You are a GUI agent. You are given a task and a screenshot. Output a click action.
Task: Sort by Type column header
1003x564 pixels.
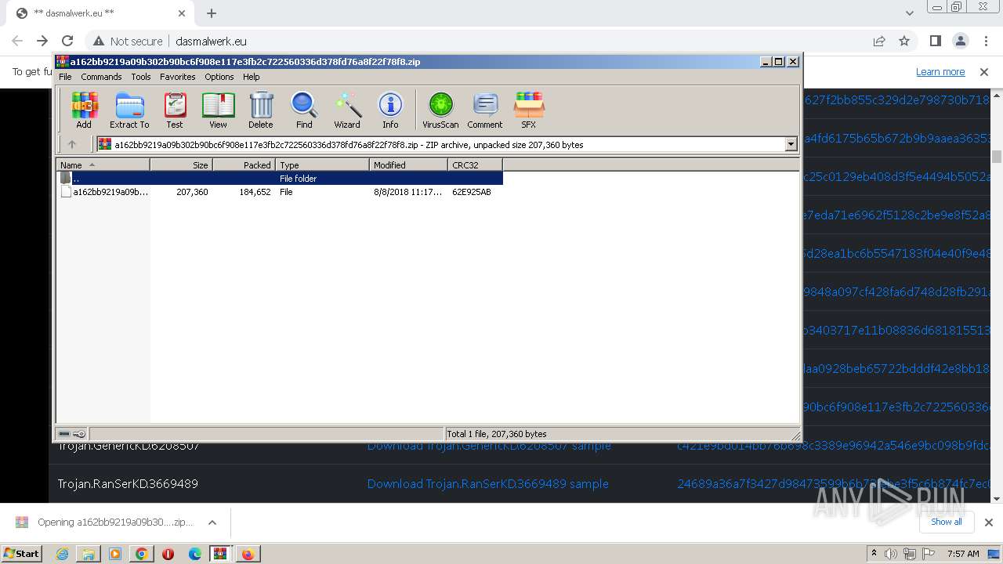coord(322,164)
